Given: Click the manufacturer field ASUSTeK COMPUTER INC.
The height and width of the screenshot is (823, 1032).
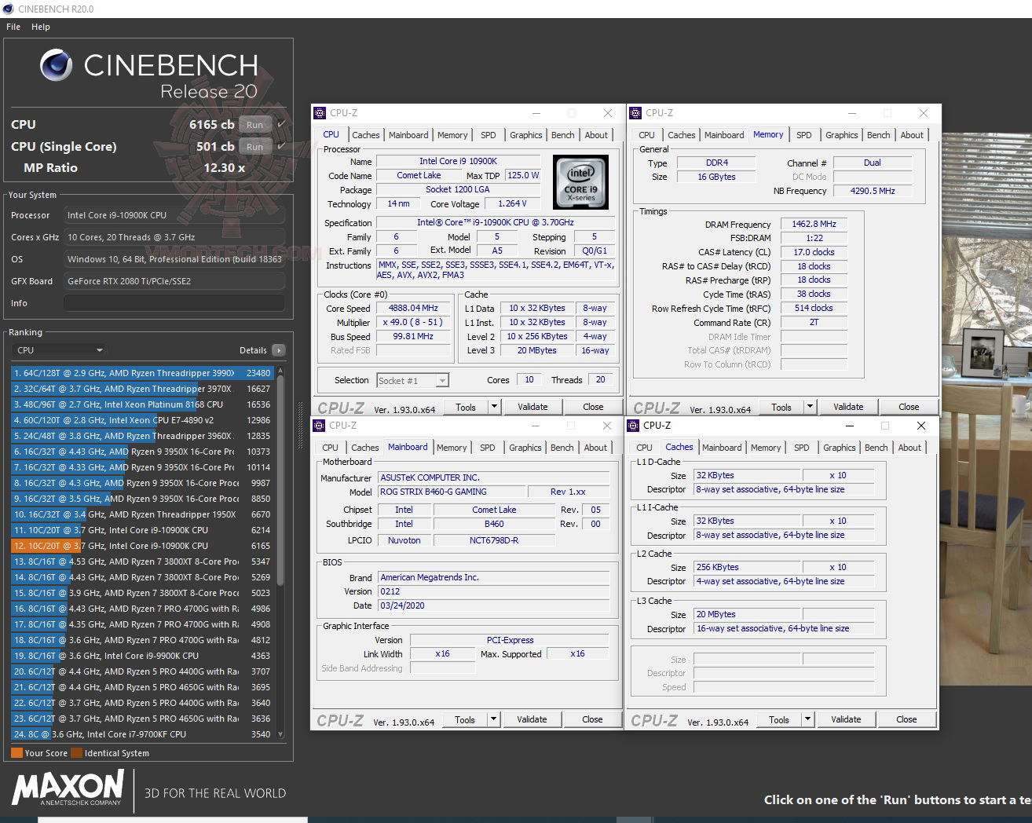Looking at the screenshot, I should click(x=493, y=477).
